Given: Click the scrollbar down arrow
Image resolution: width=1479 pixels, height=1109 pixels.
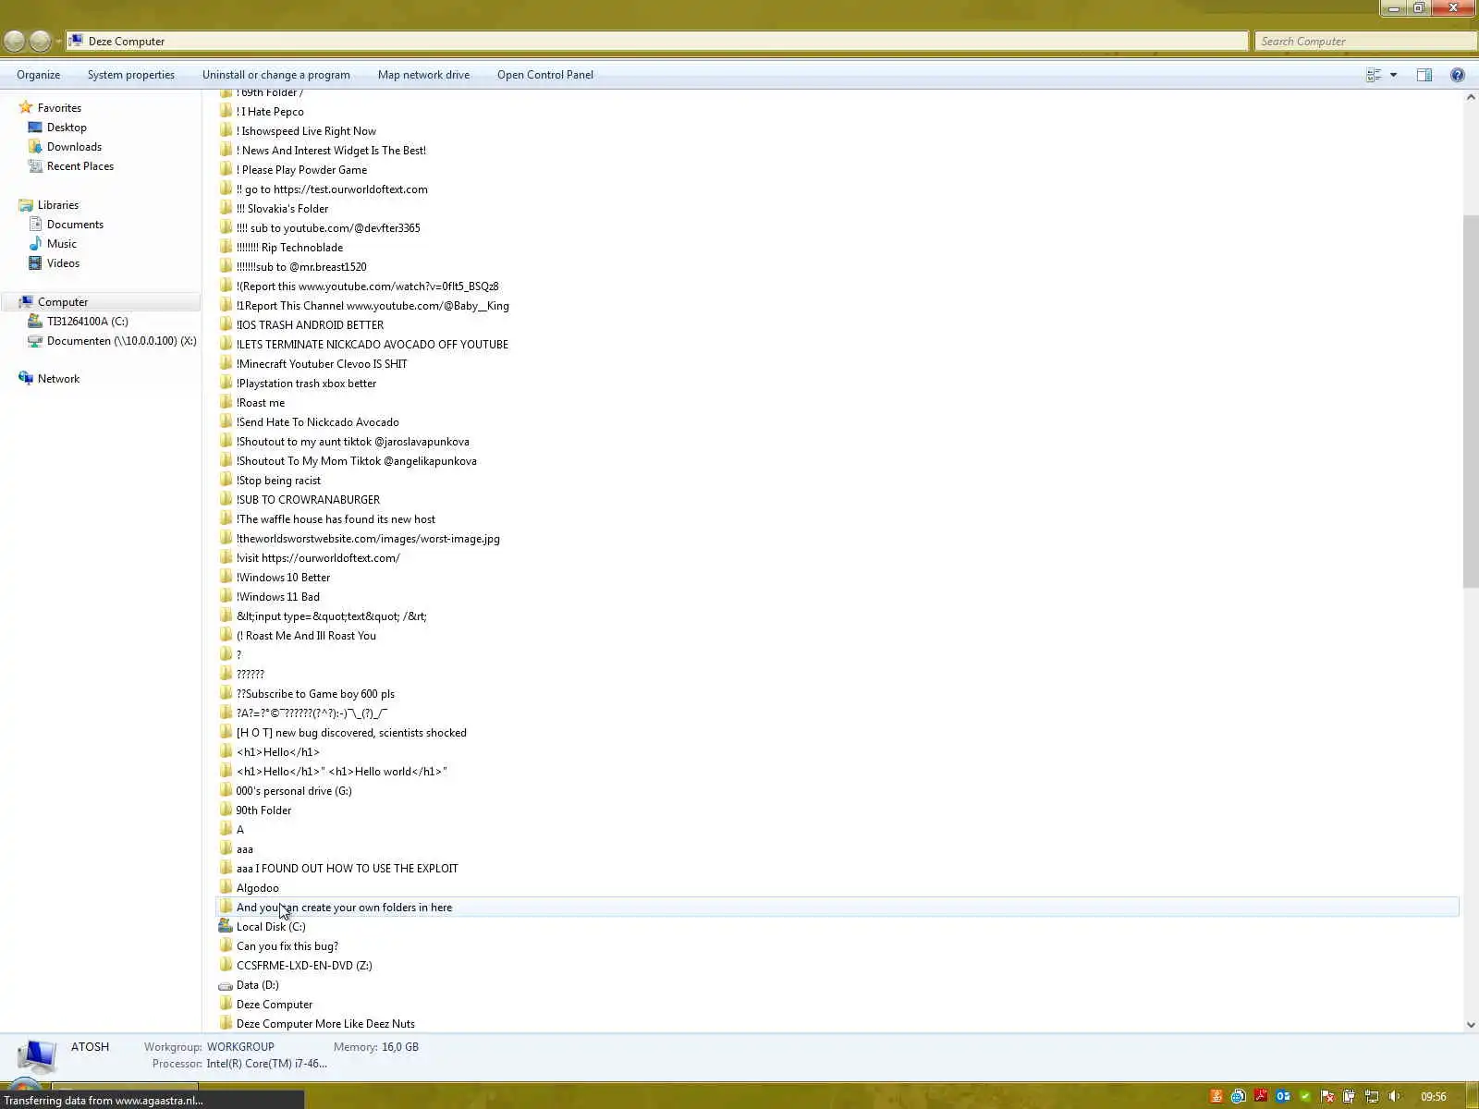Looking at the screenshot, I should click(1471, 1024).
